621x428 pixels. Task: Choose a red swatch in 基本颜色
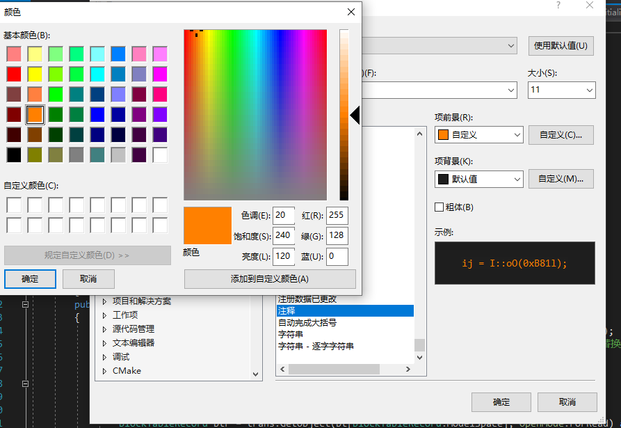[x=15, y=74]
